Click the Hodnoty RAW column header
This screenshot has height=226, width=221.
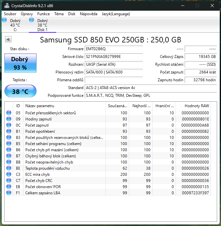193,106
